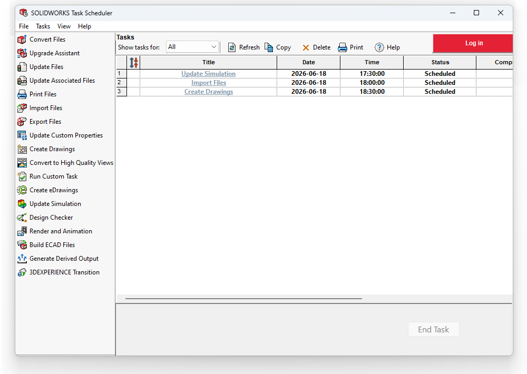The width and height of the screenshot is (527, 374).
Task: Click the Scheduled status for Update Simulation
Action: pos(440,74)
